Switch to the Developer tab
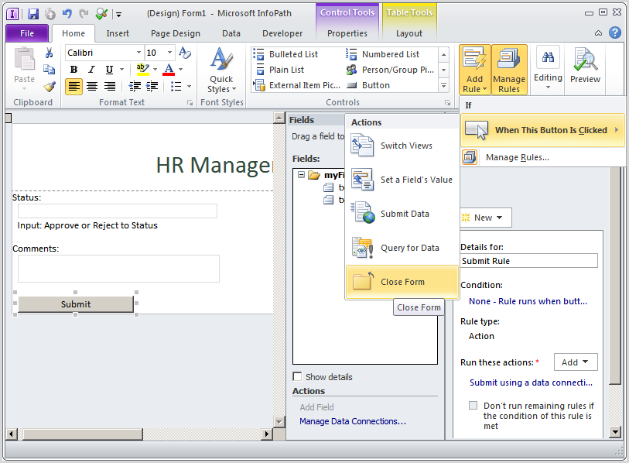The height and width of the screenshot is (463, 629). 282,33
